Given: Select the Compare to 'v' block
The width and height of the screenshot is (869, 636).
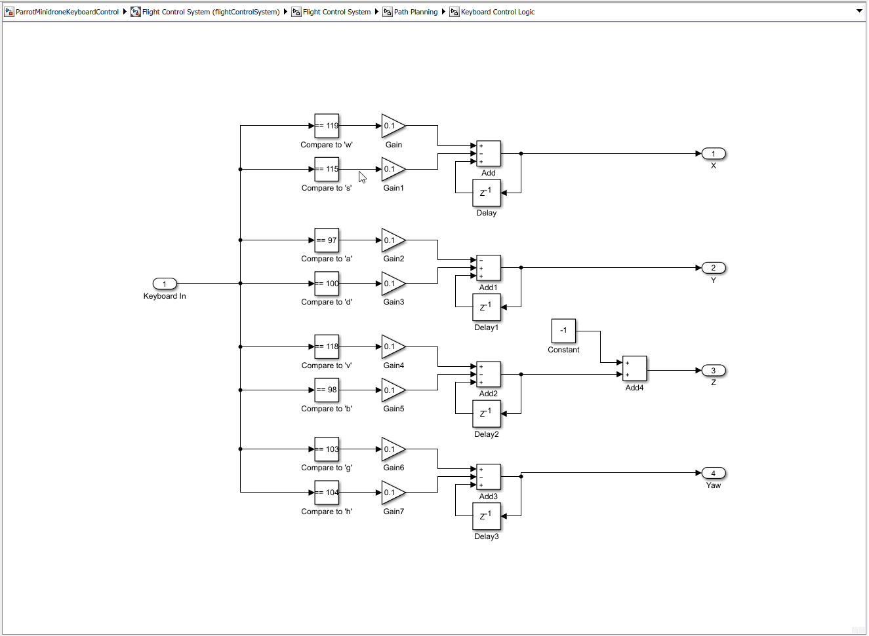Looking at the screenshot, I should [x=327, y=346].
